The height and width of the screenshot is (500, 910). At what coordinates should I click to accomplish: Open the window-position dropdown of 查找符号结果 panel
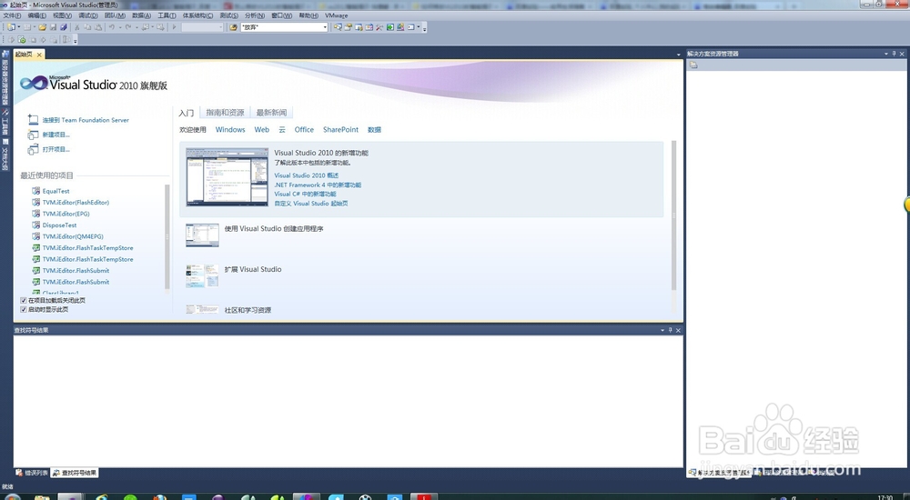[662, 330]
